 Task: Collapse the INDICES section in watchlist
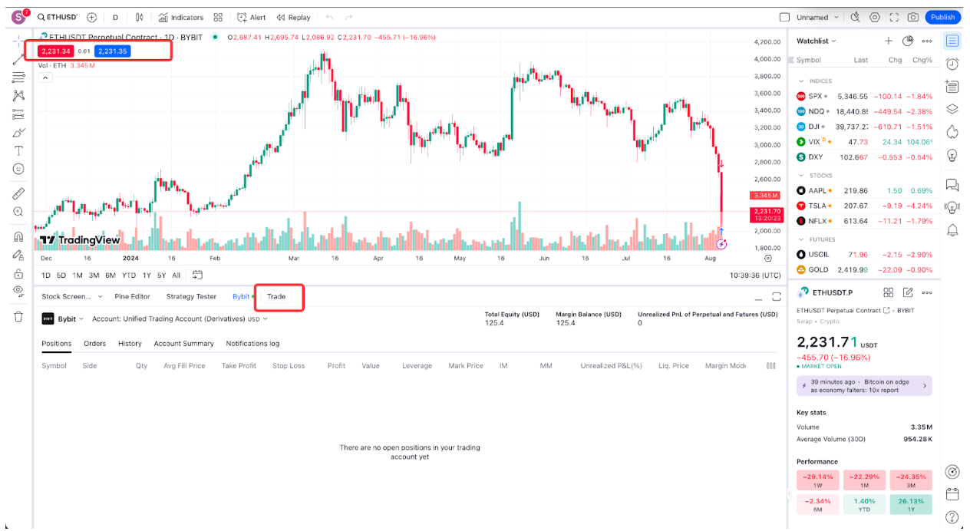click(802, 81)
